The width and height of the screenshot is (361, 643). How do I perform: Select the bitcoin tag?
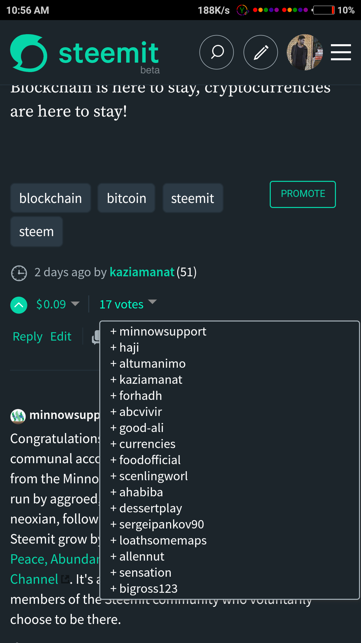(126, 198)
